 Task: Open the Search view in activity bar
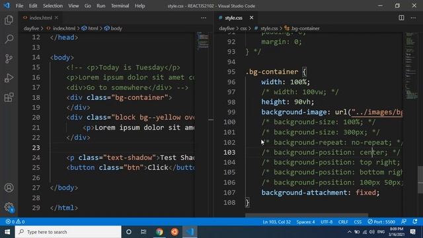tap(9, 39)
